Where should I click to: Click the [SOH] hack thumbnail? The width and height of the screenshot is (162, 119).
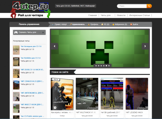pyautogui.click(x=16, y=73)
